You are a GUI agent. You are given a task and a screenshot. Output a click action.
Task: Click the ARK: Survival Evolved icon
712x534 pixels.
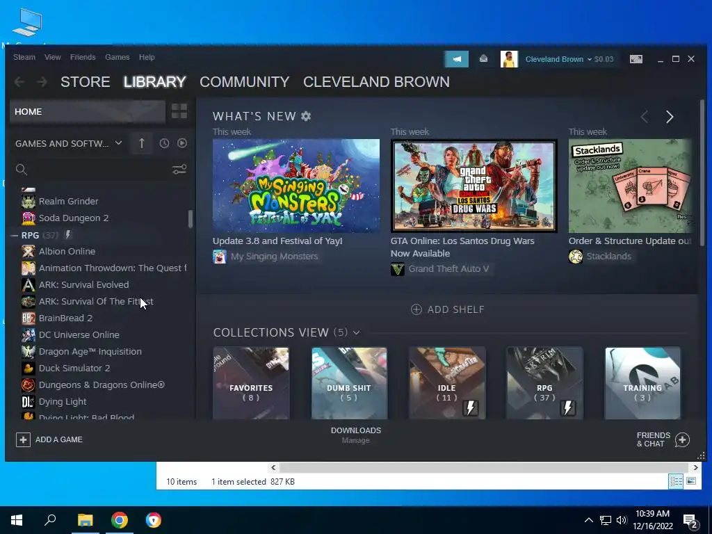point(28,284)
